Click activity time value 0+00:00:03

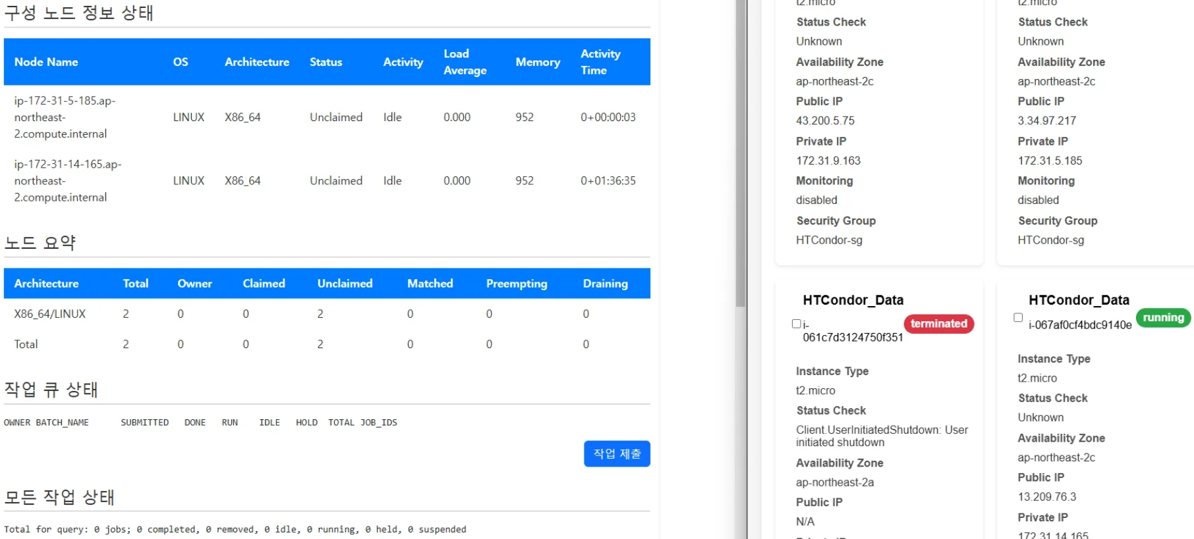(x=608, y=117)
